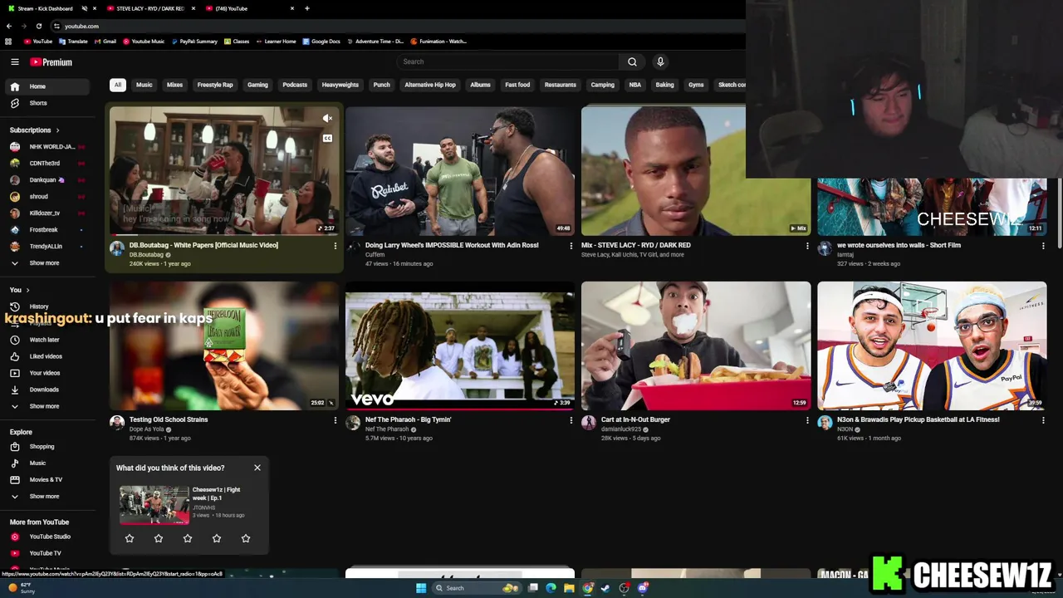Open new browser tab with plus
The width and height of the screenshot is (1063, 598).
pyautogui.click(x=307, y=8)
